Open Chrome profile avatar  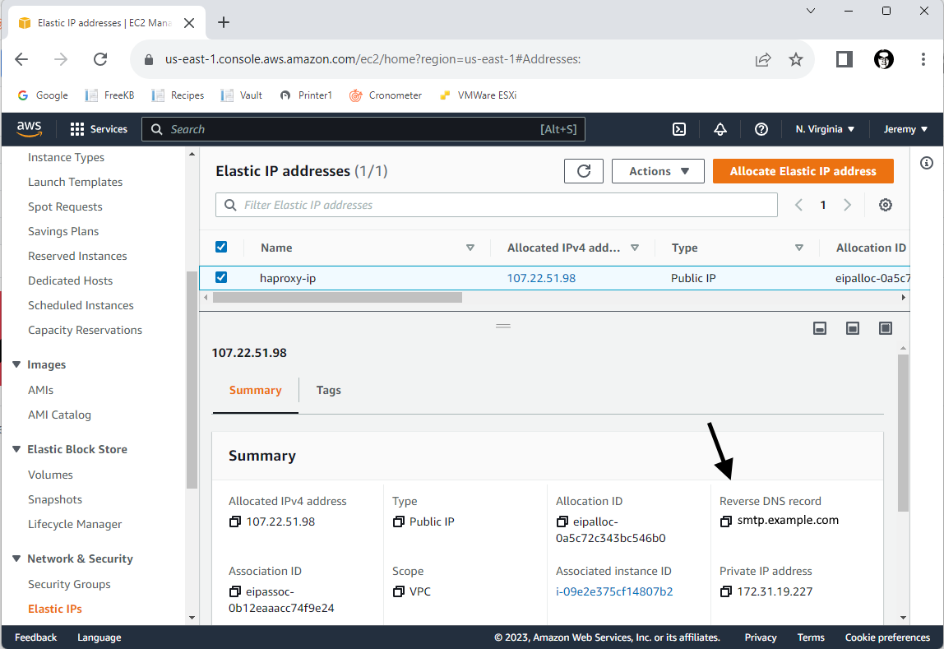click(884, 59)
